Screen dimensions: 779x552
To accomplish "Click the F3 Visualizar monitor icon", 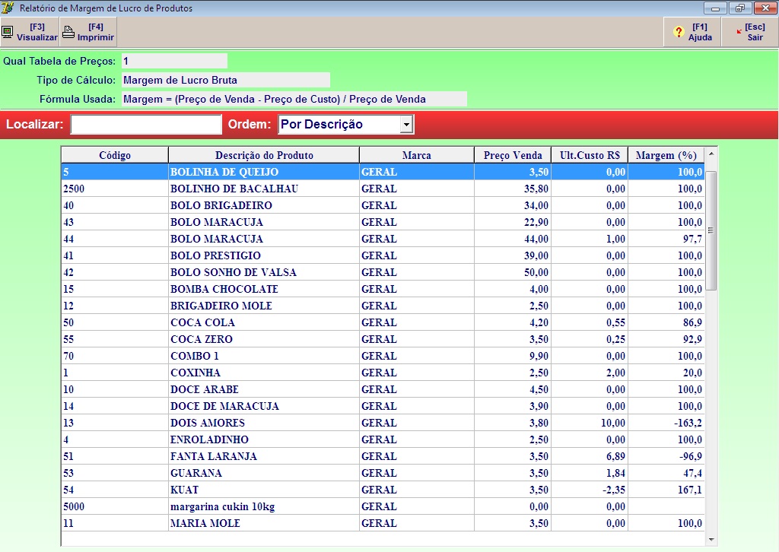I will [x=8, y=32].
